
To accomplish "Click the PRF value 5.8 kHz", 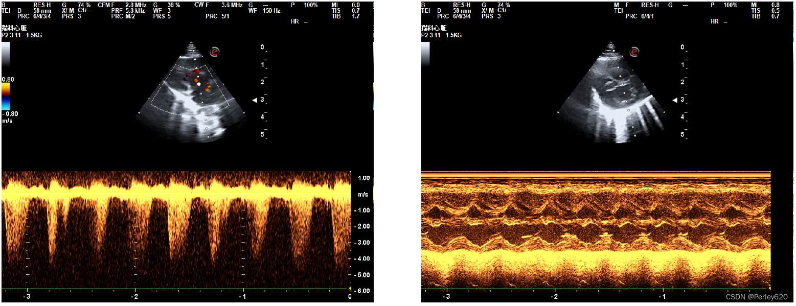I will tap(136, 10).
